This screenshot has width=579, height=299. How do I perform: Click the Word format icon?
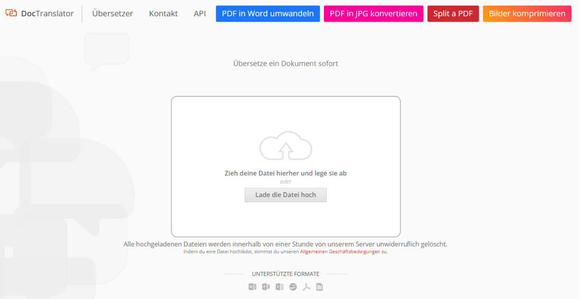pyautogui.click(x=252, y=287)
